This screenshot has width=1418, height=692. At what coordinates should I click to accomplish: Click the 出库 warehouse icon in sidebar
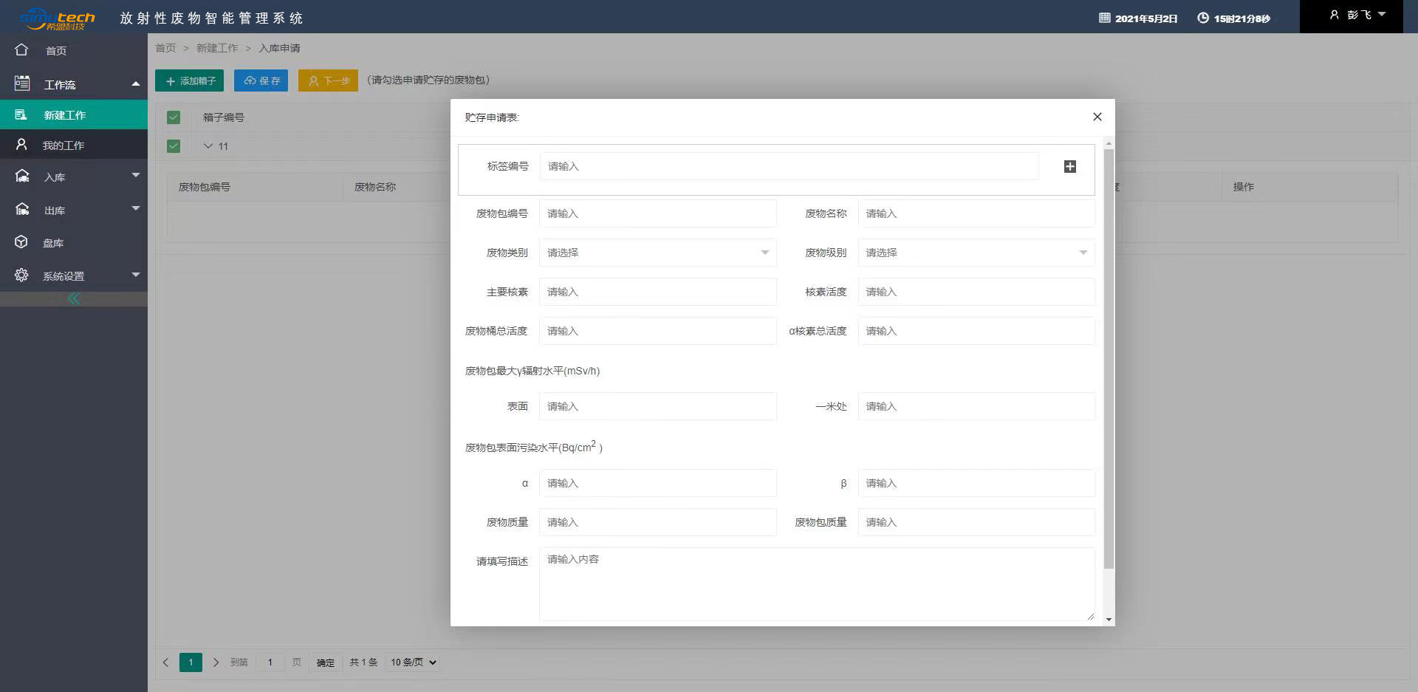tap(22, 210)
